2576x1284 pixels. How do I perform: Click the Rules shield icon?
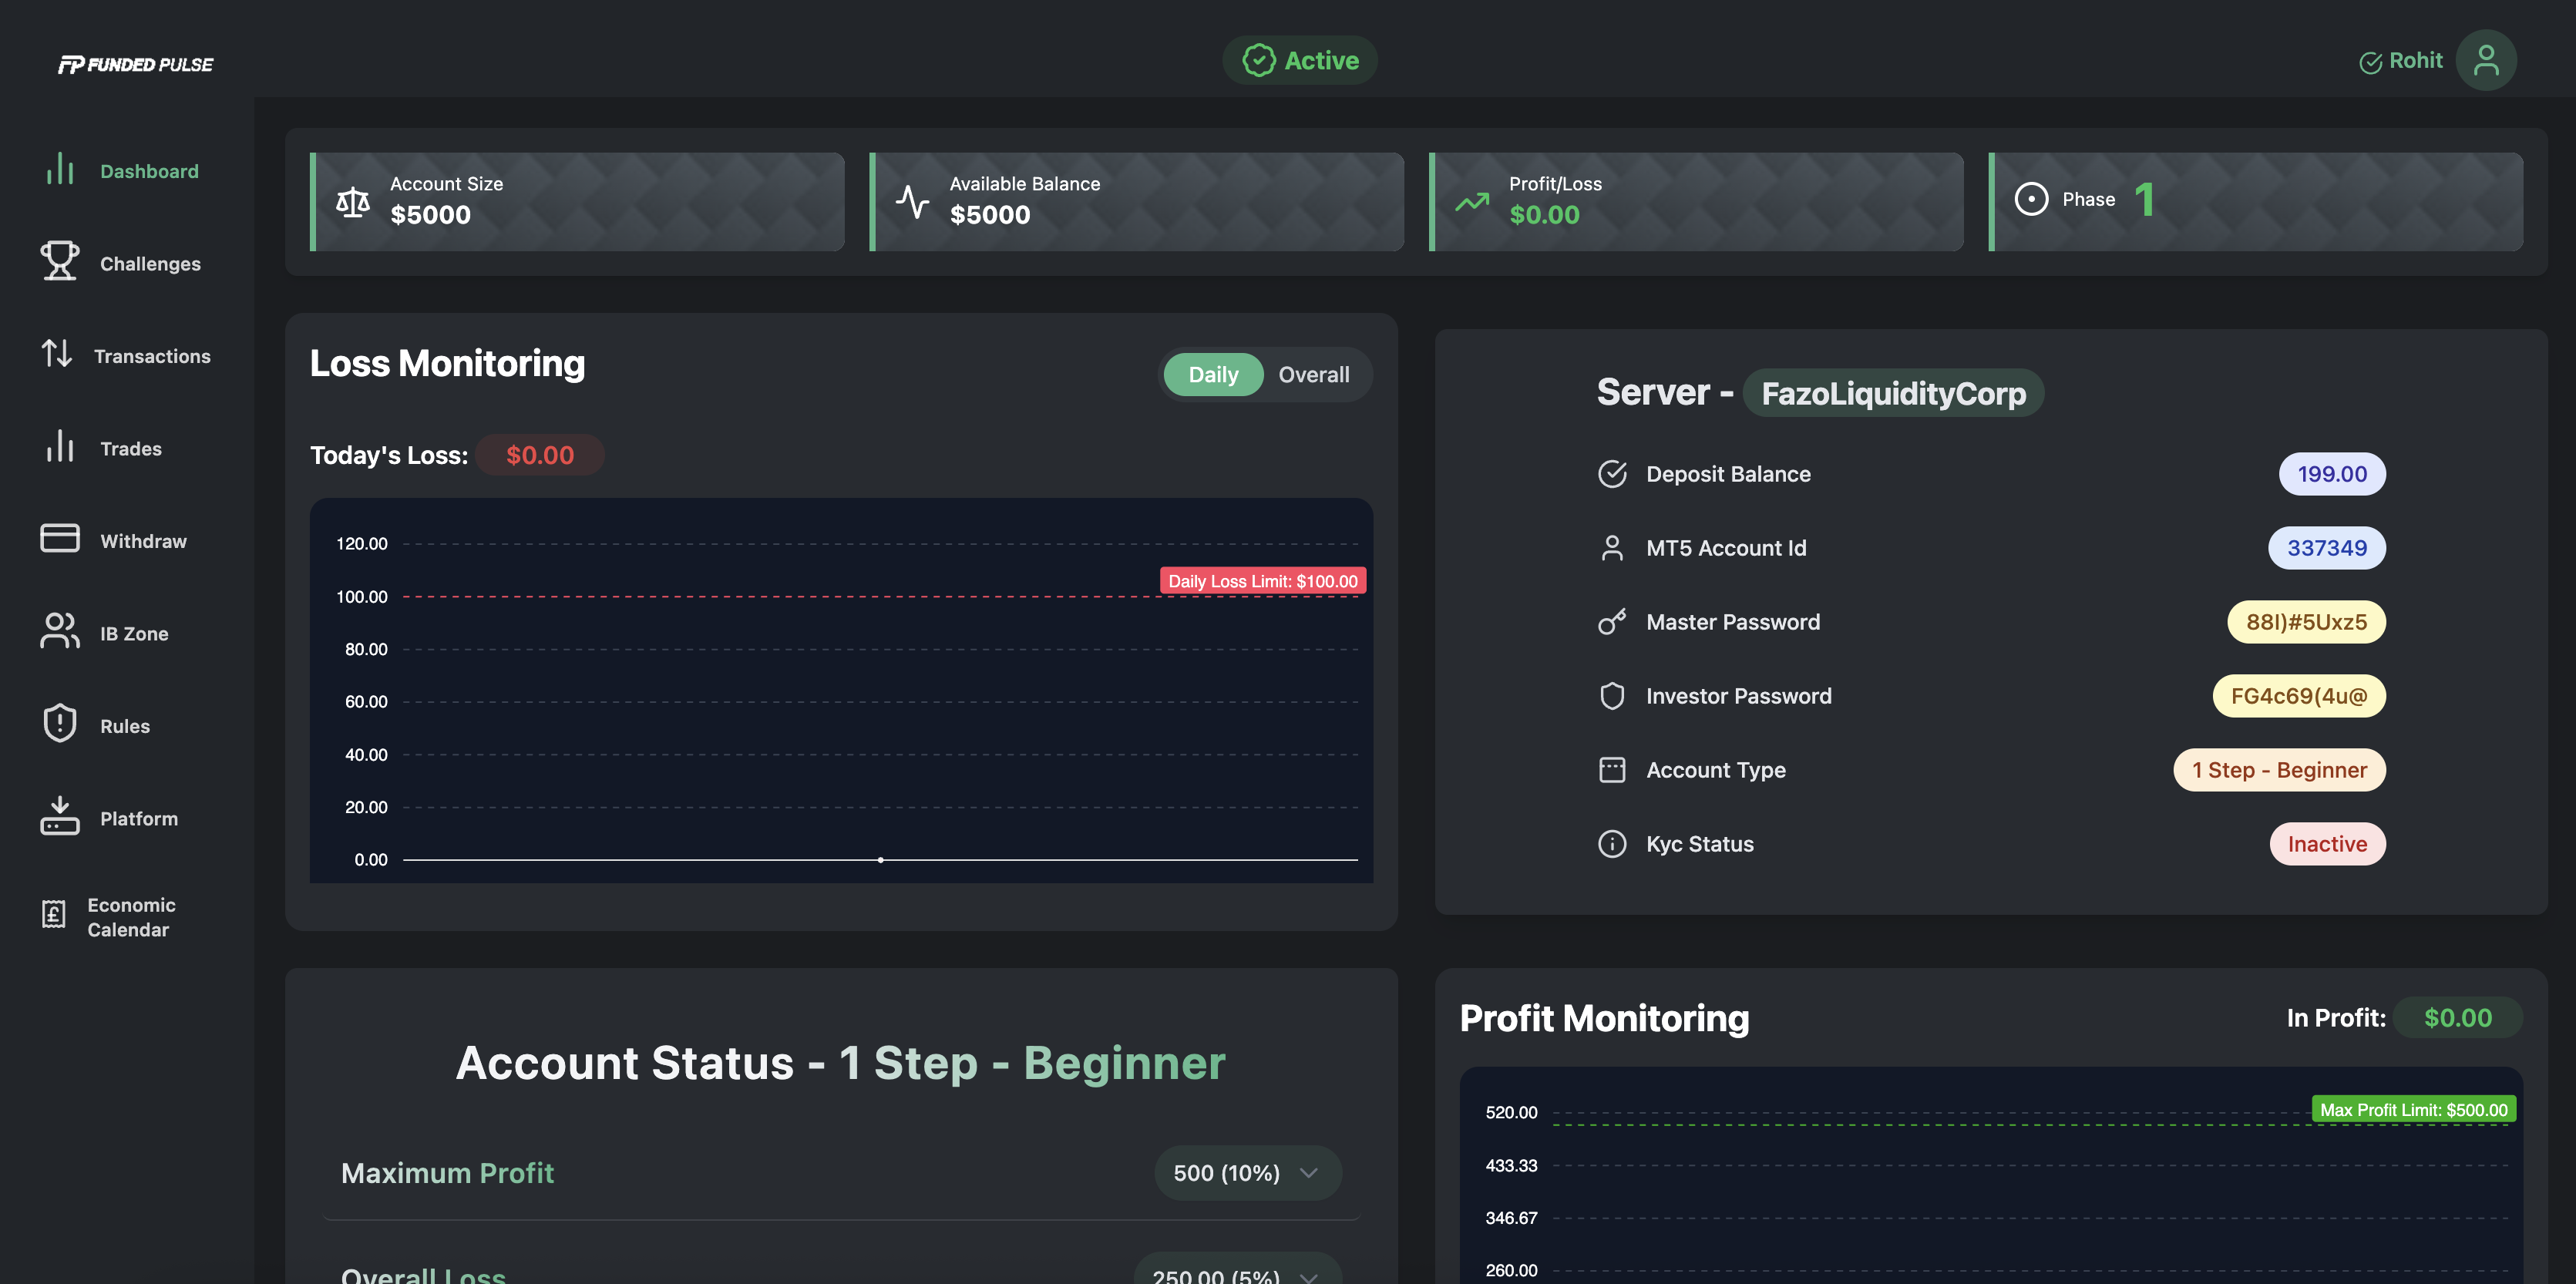pyautogui.click(x=60, y=724)
